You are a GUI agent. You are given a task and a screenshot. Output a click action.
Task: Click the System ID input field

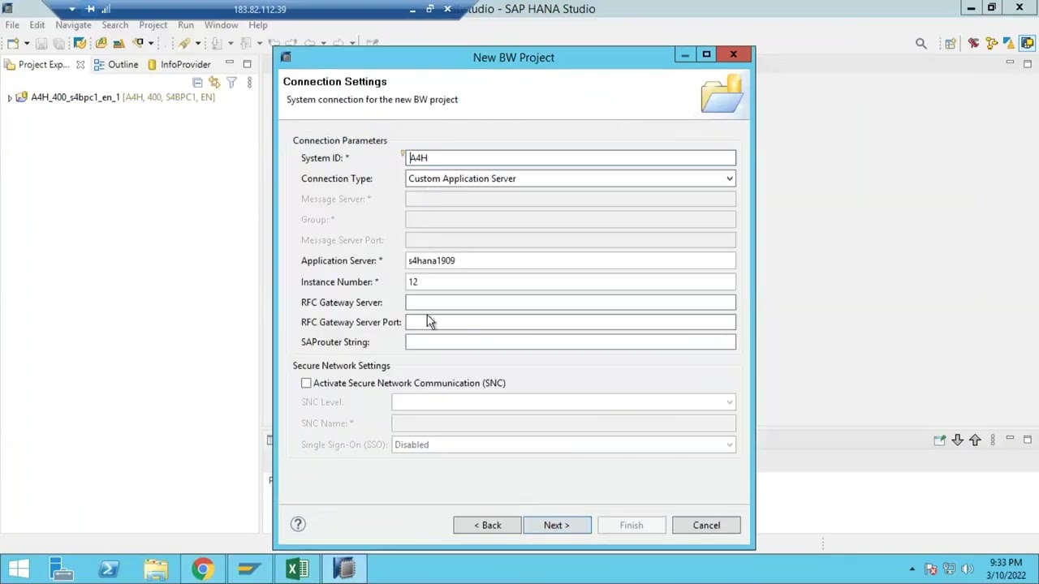click(571, 158)
